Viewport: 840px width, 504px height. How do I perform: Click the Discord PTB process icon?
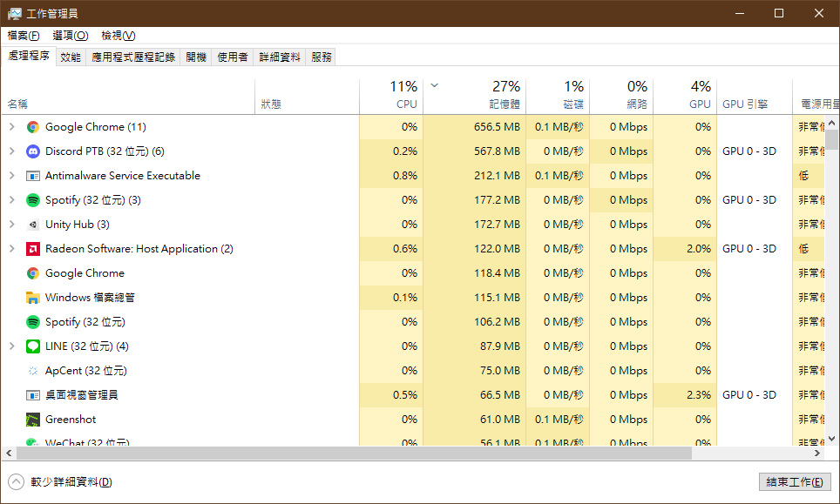coord(33,151)
